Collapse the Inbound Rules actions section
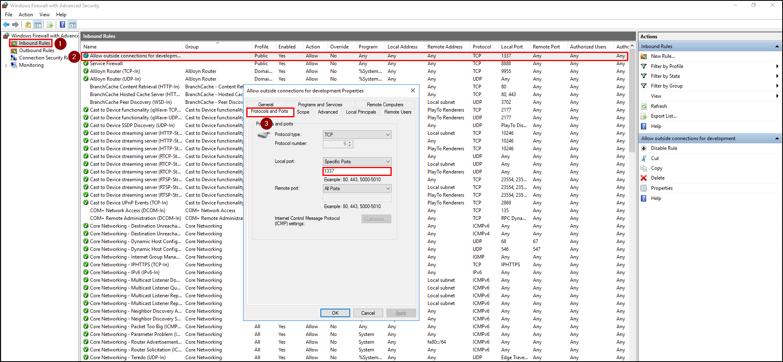This screenshot has width=783, height=362. coord(776,46)
